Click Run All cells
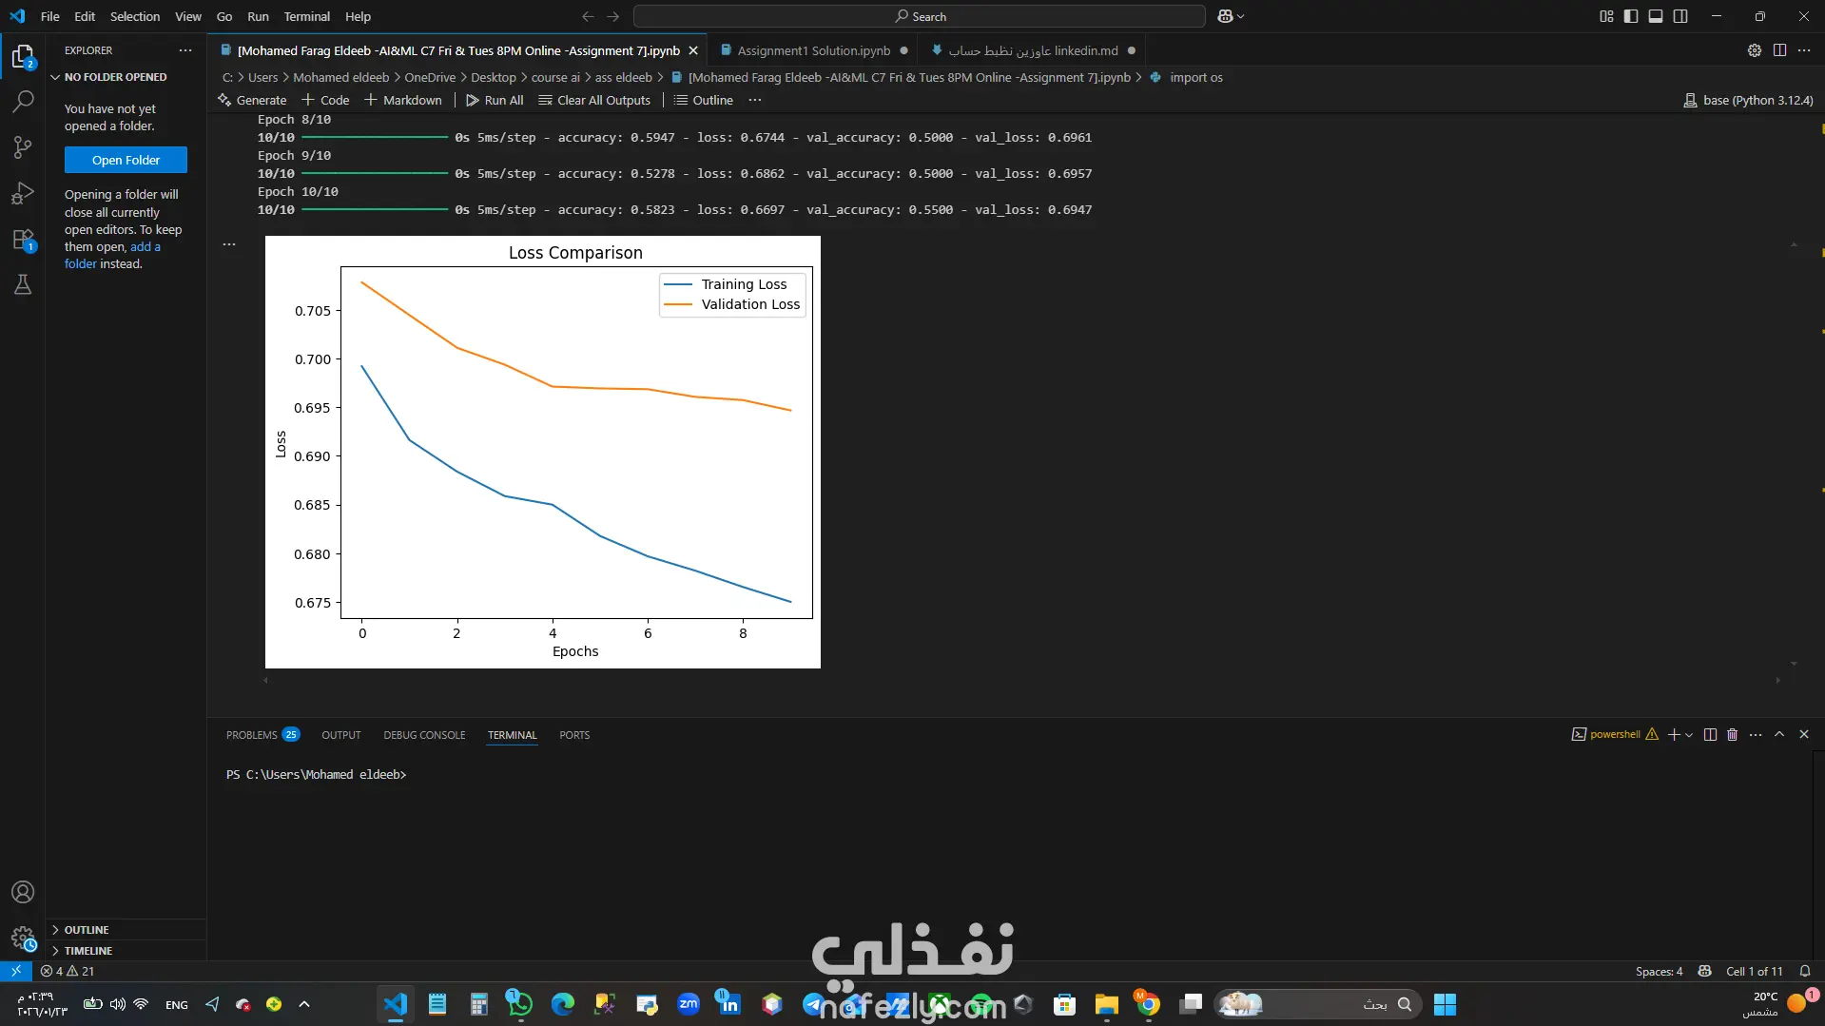 click(495, 100)
